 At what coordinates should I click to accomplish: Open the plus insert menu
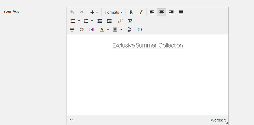click(94, 12)
